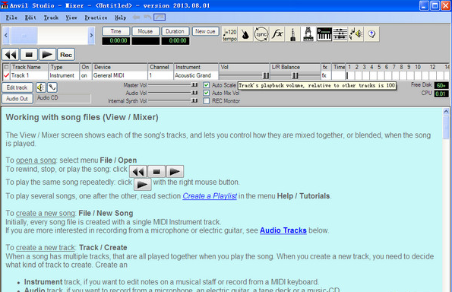Click the Internal Synth Vol slider handle
Screen dimensions: 452x292
(195, 100)
